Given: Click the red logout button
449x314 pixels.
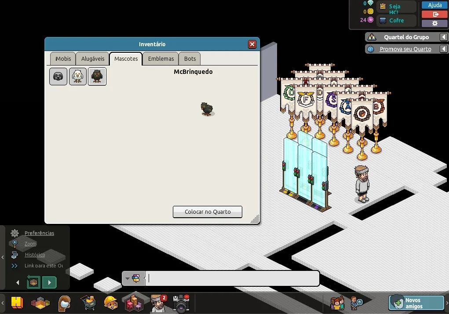Looking at the screenshot, I should (434, 15).
